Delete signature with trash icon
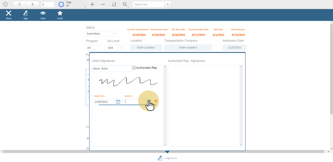 tap(156, 101)
